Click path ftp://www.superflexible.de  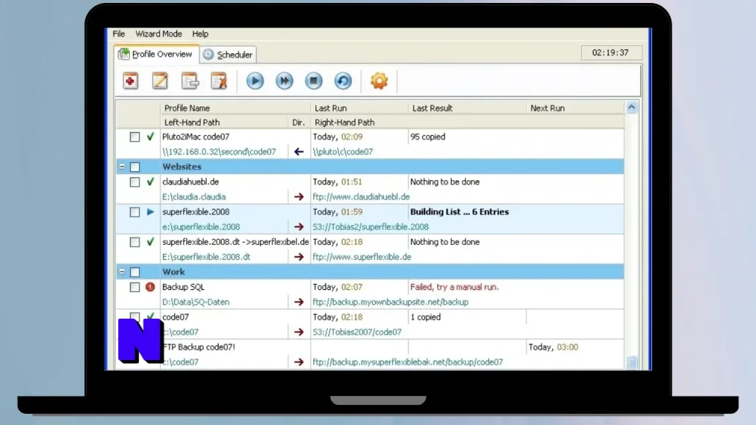point(362,257)
